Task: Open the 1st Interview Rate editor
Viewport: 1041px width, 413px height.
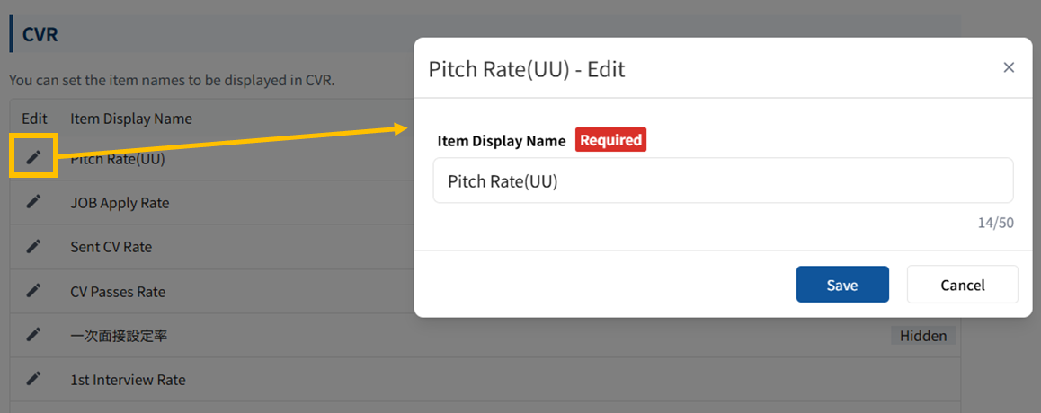Action: pos(33,379)
